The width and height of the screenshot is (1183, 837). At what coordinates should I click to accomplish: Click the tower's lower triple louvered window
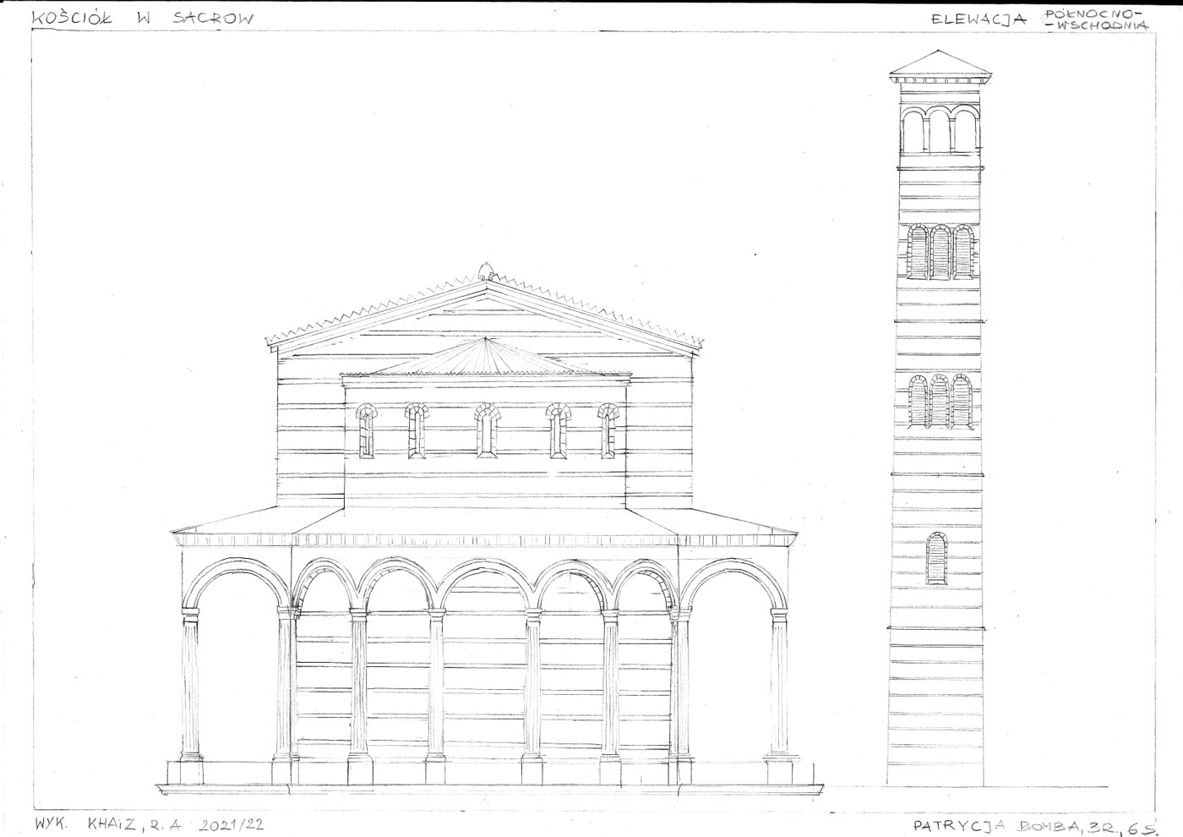point(939,403)
